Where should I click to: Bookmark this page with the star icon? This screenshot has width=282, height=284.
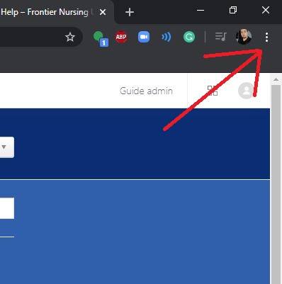pyautogui.click(x=70, y=37)
